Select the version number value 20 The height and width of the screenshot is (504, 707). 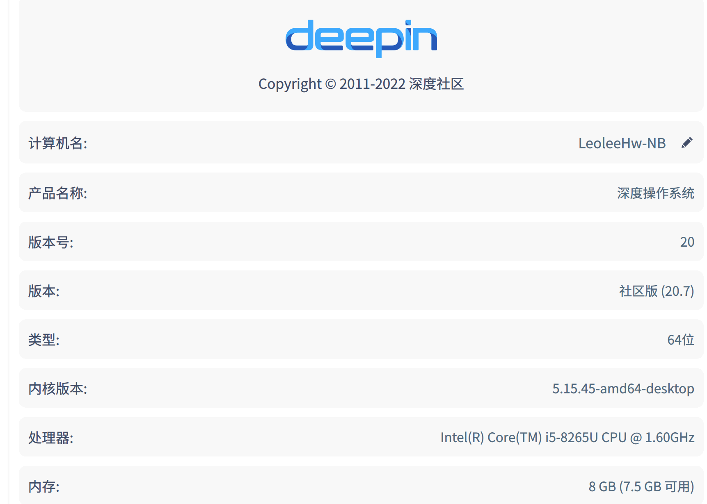[x=687, y=242]
